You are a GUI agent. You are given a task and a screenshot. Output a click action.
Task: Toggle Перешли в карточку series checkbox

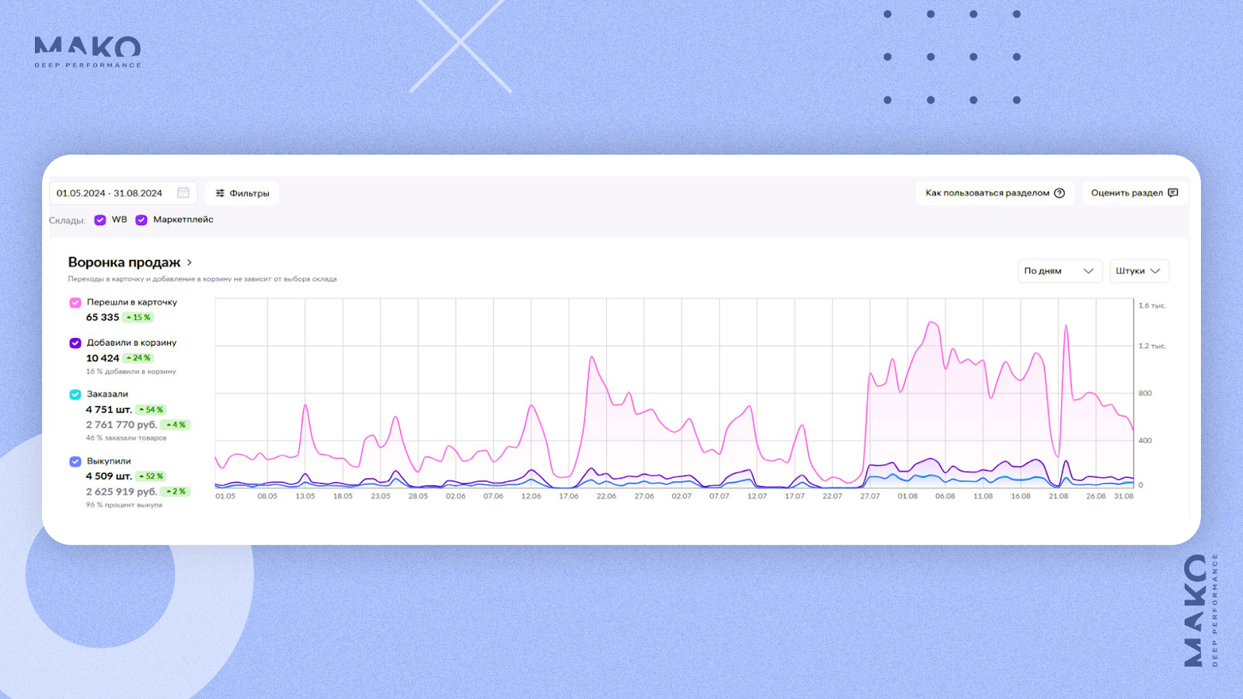pos(75,303)
